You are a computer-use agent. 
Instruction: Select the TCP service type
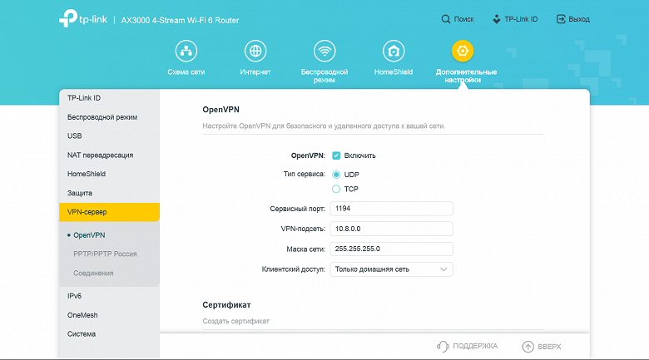(336, 189)
